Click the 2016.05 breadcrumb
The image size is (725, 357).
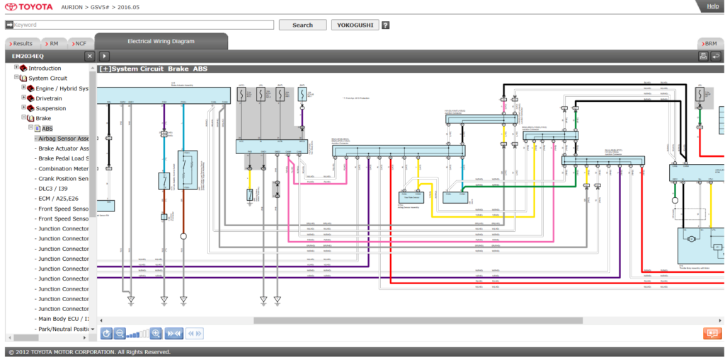point(129,7)
